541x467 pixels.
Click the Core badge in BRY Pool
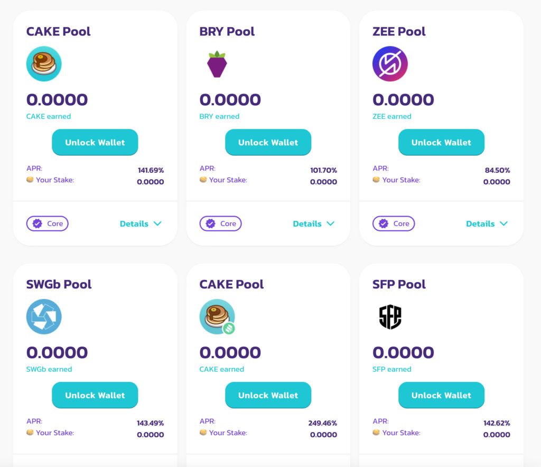coord(220,223)
